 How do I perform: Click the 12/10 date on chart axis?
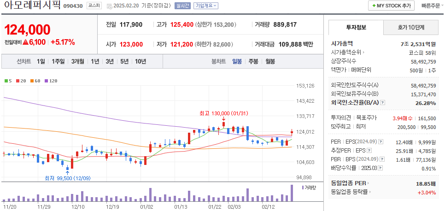78,206
